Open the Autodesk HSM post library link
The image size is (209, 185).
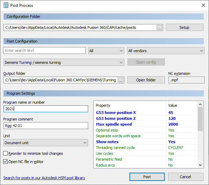coord(44,178)
